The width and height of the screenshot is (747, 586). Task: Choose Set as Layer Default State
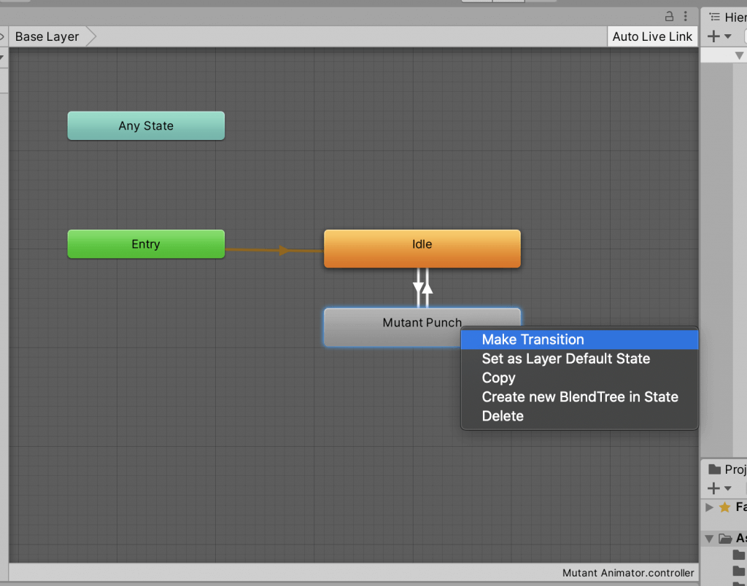click(x=565, y=359)
